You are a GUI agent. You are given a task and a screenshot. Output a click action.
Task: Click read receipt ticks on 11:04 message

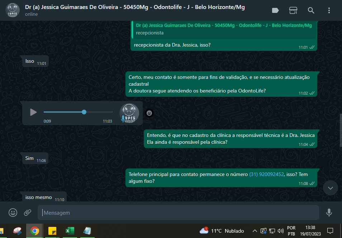[x=312, y=144]
